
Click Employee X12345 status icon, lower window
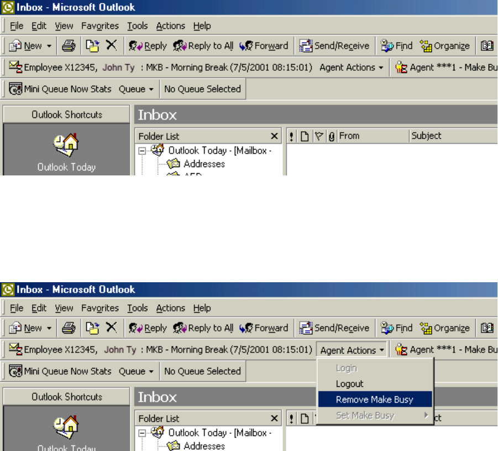15,350
